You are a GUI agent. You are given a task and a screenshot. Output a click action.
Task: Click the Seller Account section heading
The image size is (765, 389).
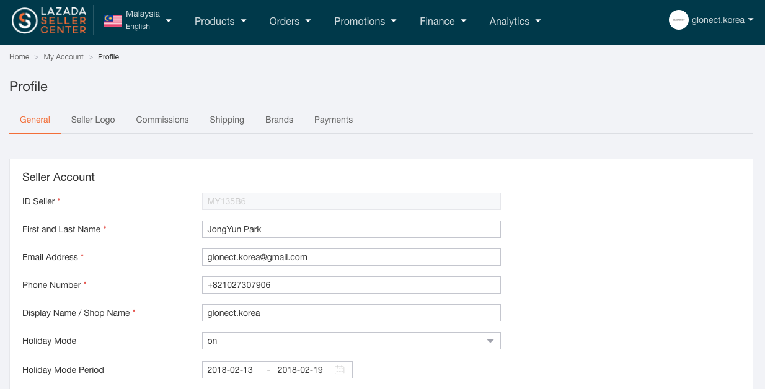tap(58, 177)
